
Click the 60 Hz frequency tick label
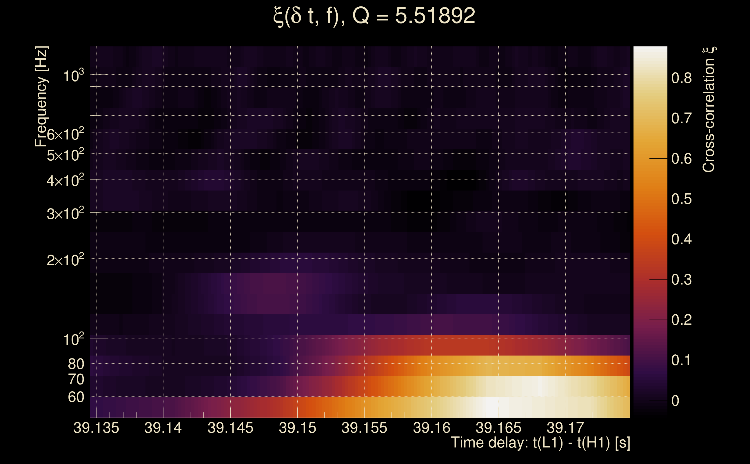coord(76,397)
